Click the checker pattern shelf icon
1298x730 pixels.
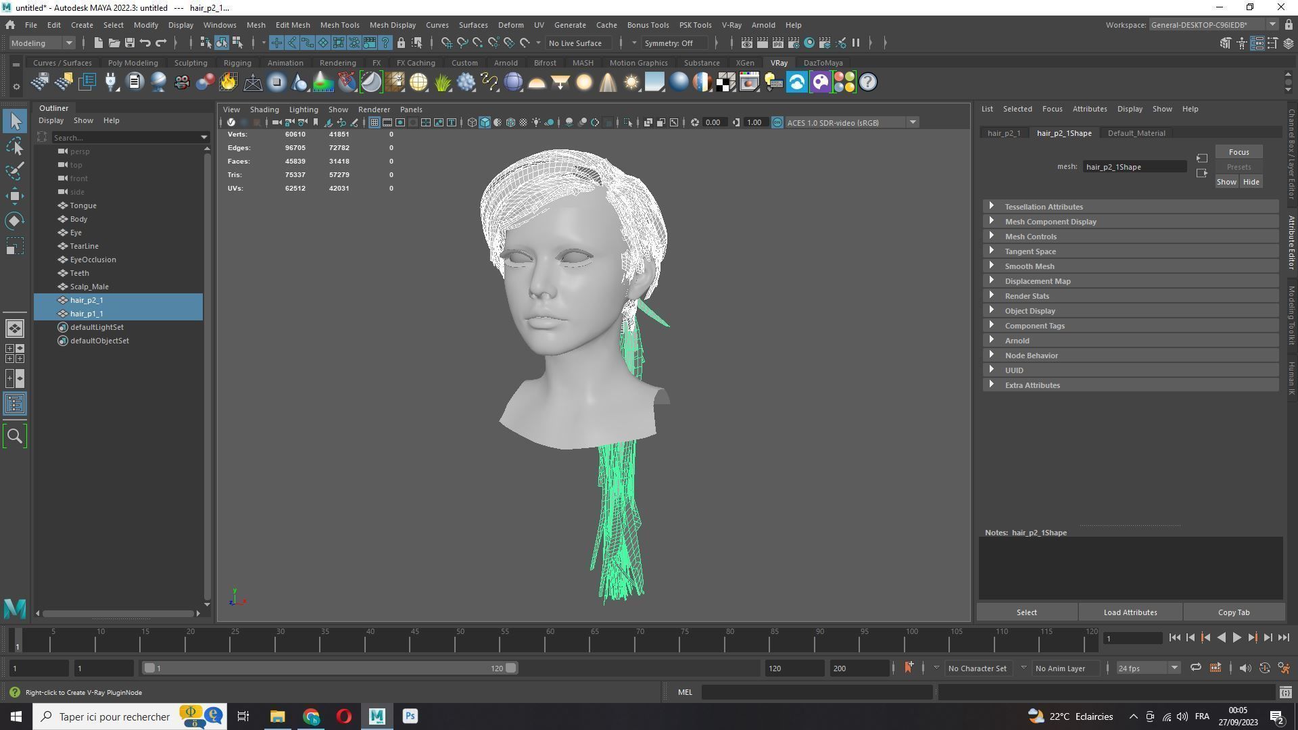(725, 82)
